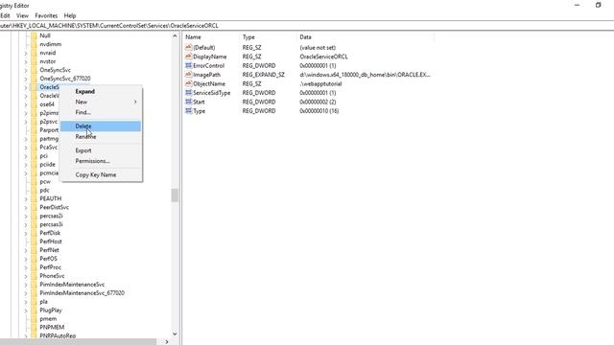Click the PerfHost key folder icon
This screenshot has height=345, width=614.
point(34,241)
